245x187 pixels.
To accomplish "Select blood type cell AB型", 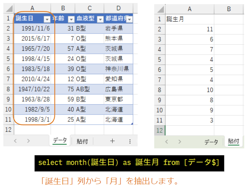I will point(90,89).
